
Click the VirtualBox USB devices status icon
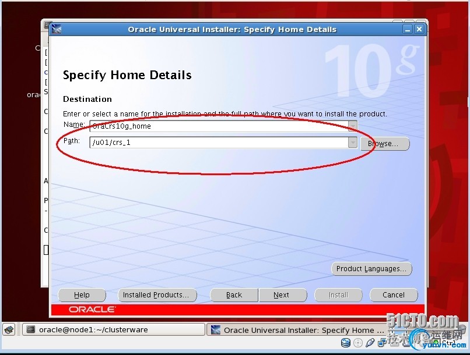pyautogui.click(x=370, y=343)
